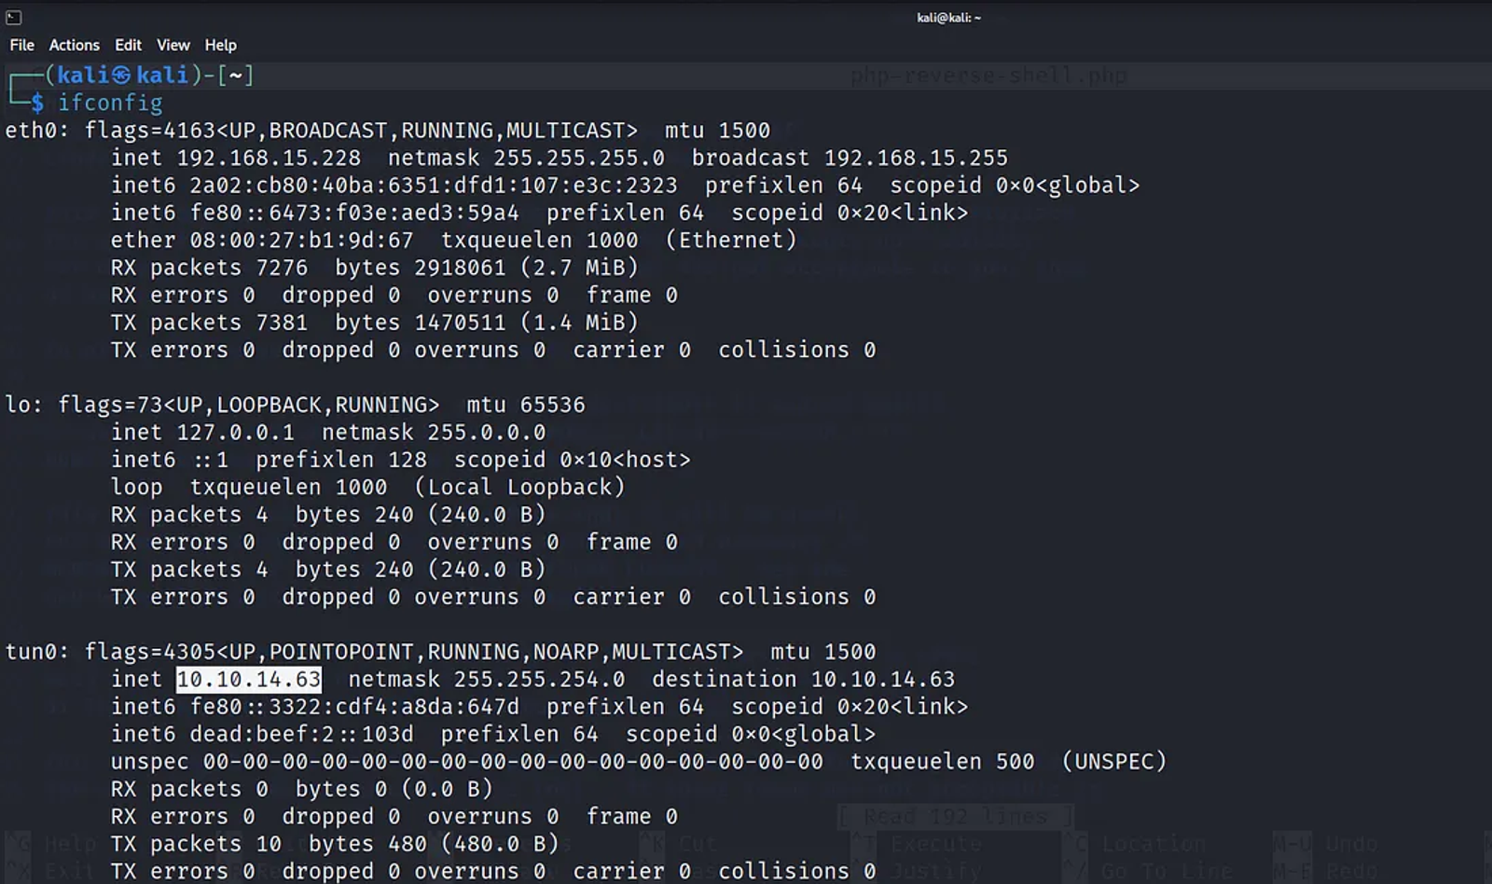Click the inet6 address fe80::6473:f03e:aed3:59a4
The image size is (1492, 884).
(354, 213)
